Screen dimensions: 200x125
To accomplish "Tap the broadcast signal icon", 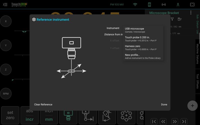I will click(164, 4).
